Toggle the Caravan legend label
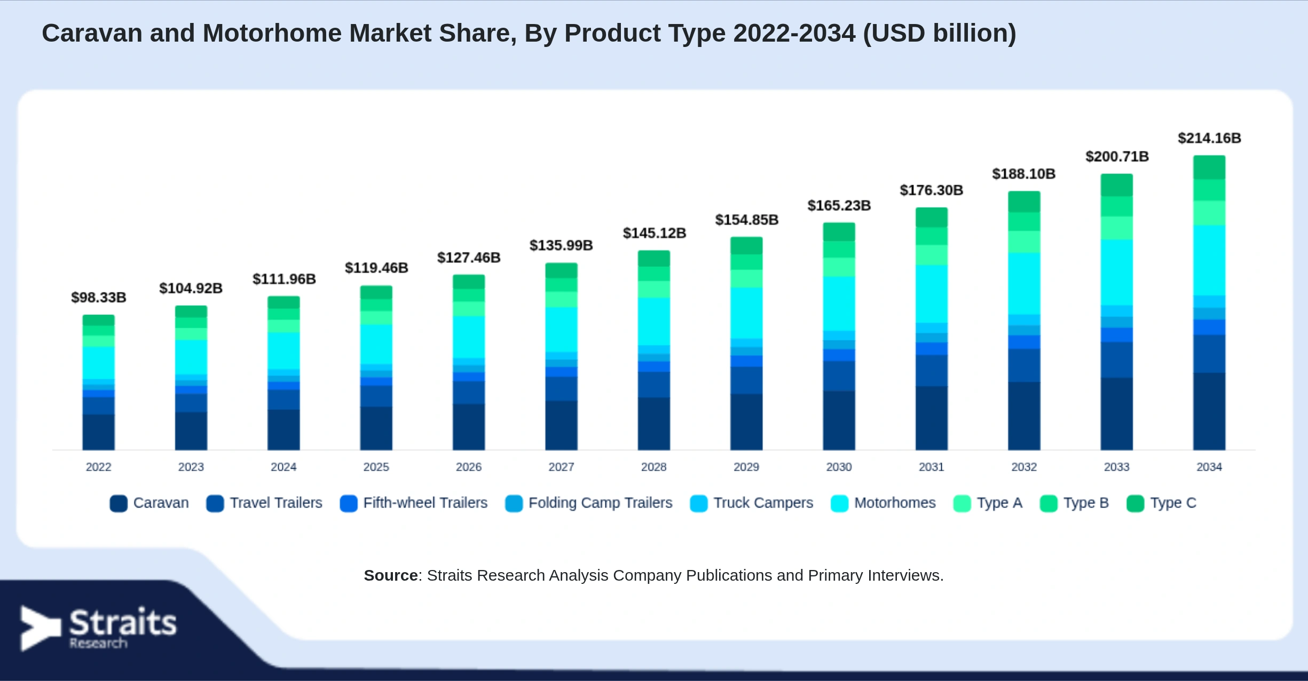 pos(161,503)
